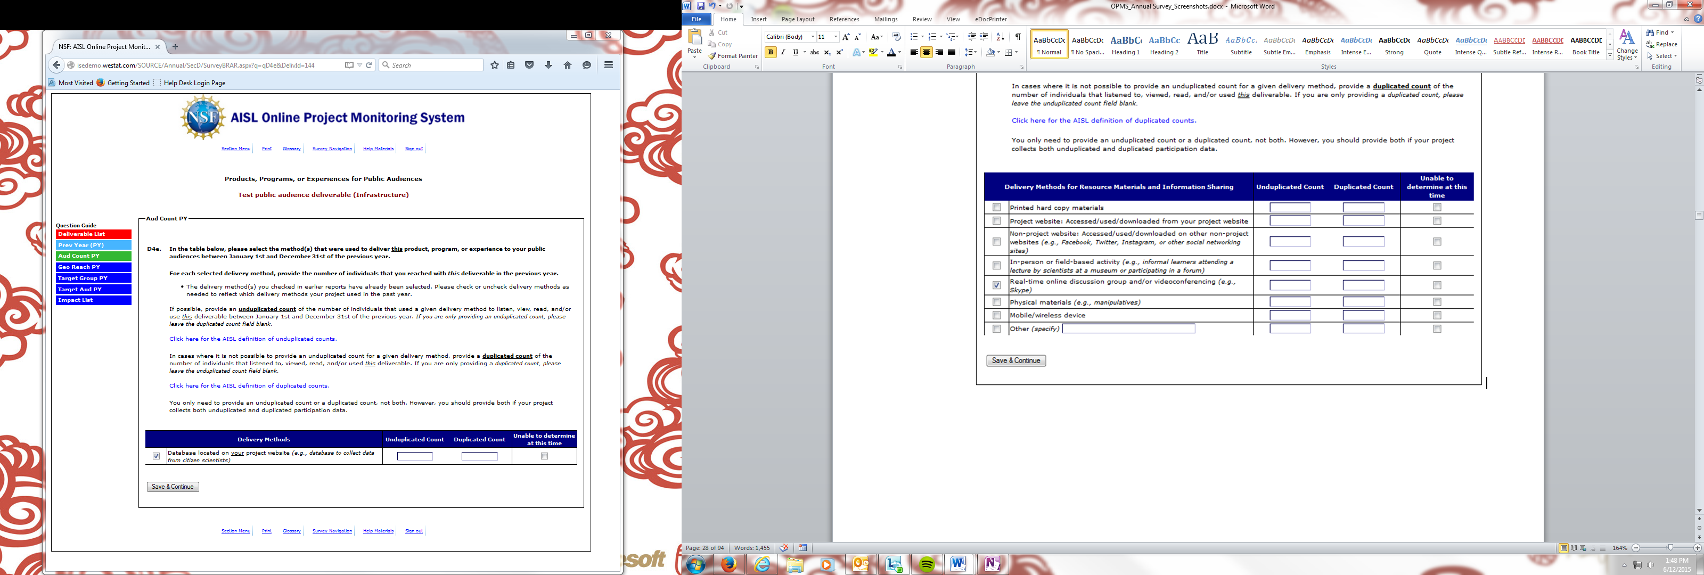Image resolution: width=1704 pixels, height=575 pixels.
Task: Click the yellow text highlight color button
Action: point(873,52)
